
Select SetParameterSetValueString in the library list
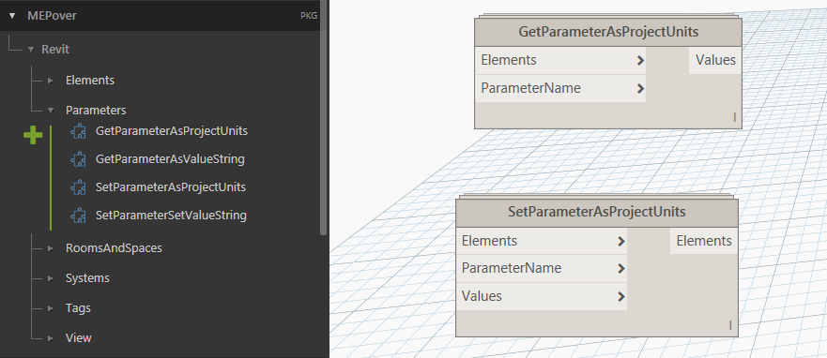pyautogui.click(x=171, y=216)
